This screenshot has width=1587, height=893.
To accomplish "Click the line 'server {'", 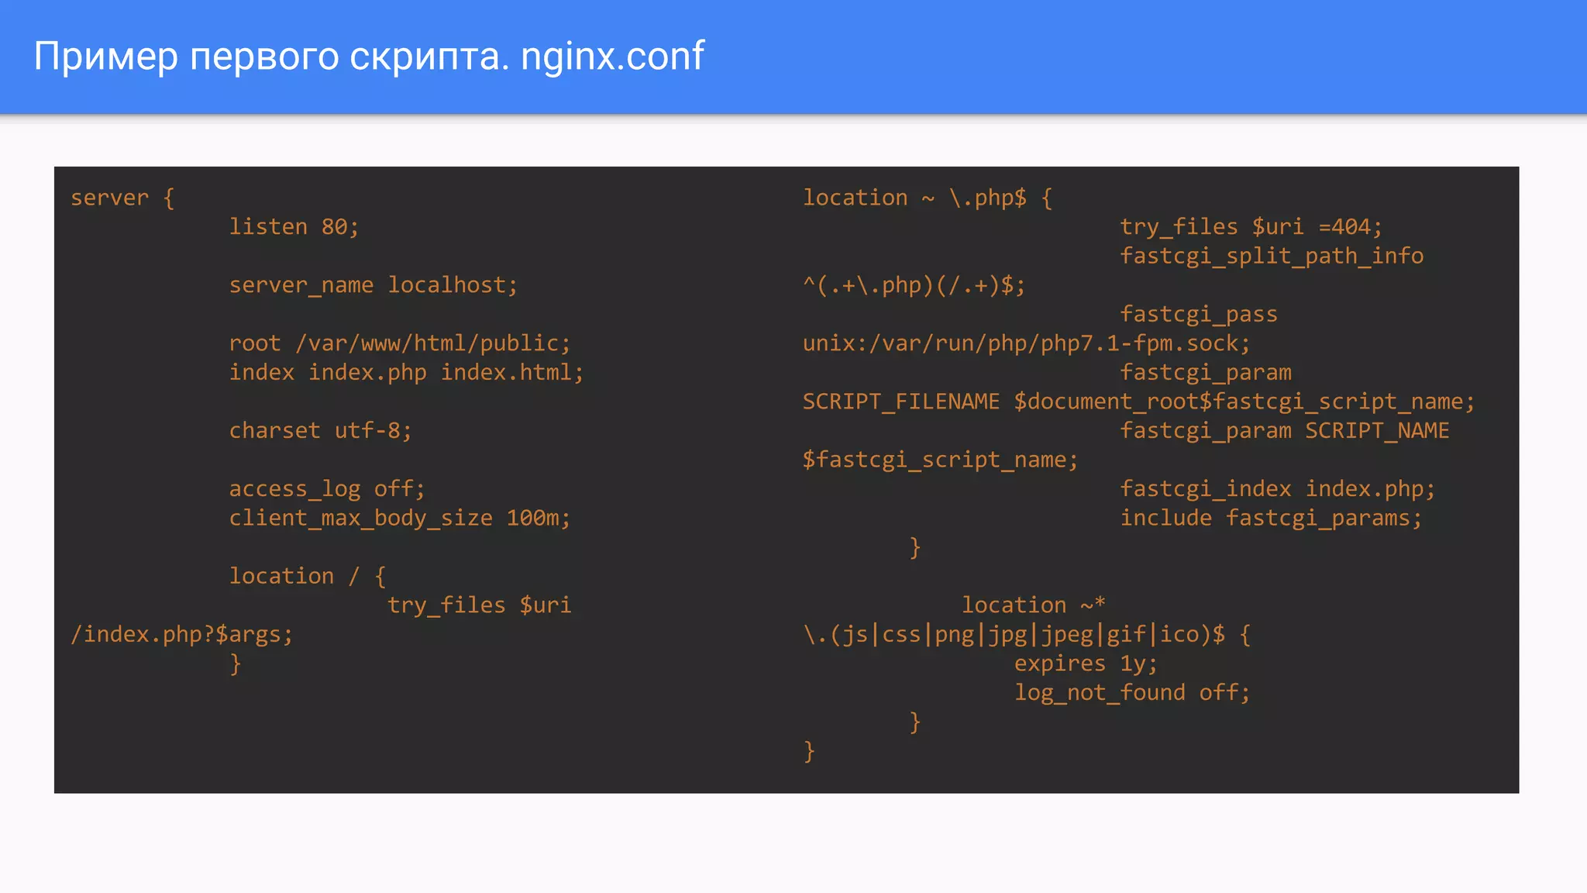I will coord(122,198).
